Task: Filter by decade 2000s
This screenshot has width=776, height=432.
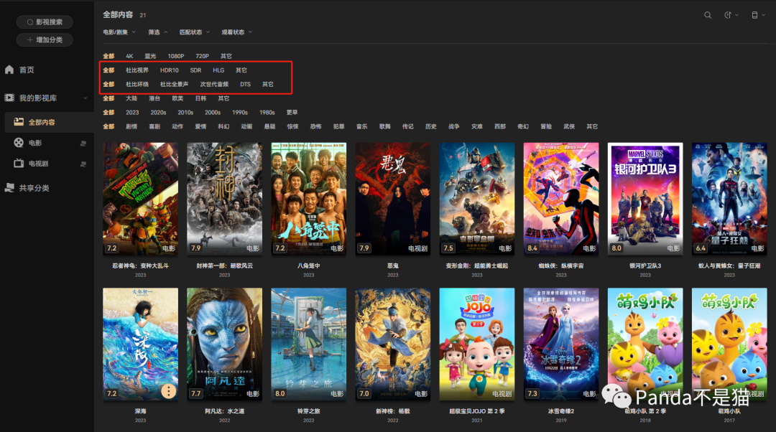Action: point(213,113)
